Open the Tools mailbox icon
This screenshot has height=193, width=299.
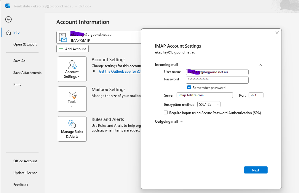(x=72, y=95)
